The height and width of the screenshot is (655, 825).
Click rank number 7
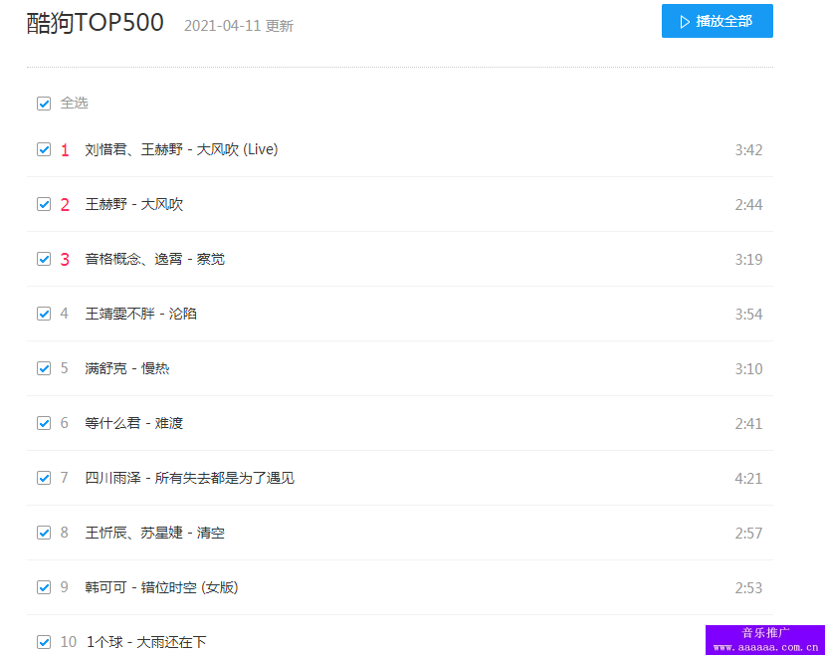(65, 478)
